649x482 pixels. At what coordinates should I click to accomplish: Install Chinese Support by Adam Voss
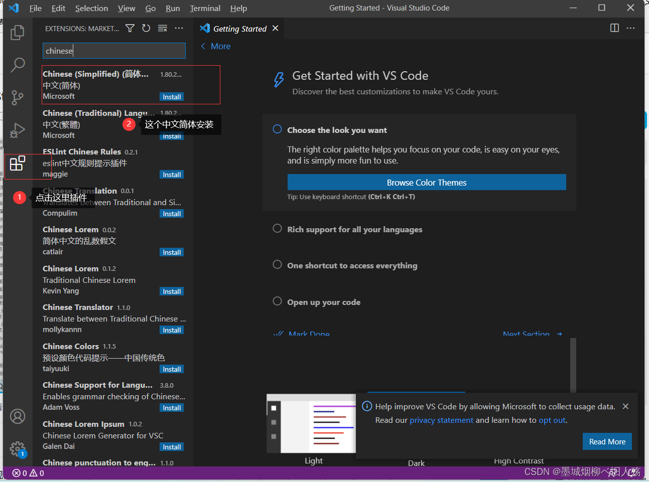tap(172, 408)
